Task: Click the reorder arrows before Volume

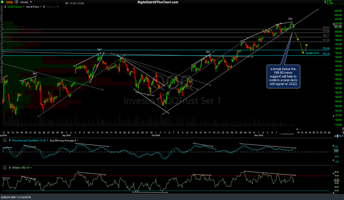Action: click(x=44, y=7)
